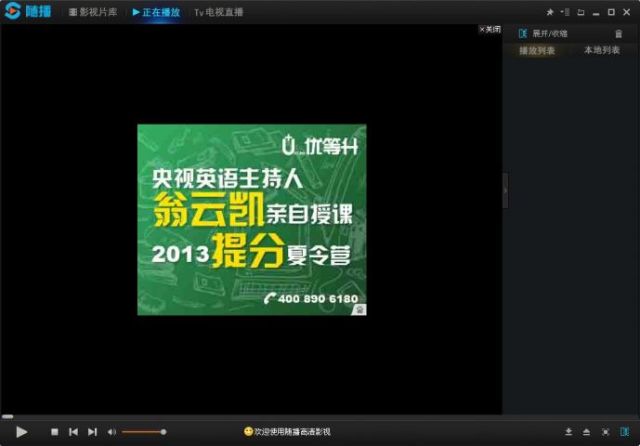Viewport: 640px width, 446px height.
Task: Toggle playlist panel from bottom bar
Action: [624, 432]
